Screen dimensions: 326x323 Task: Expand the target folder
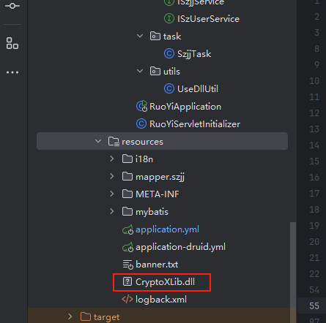point(70,316)
